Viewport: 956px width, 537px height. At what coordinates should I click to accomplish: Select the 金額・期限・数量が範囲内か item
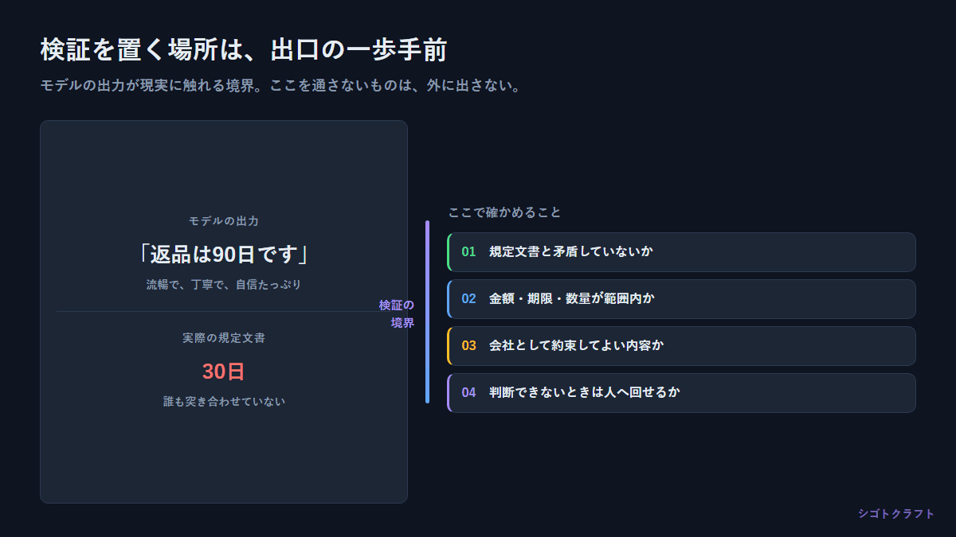682,299
